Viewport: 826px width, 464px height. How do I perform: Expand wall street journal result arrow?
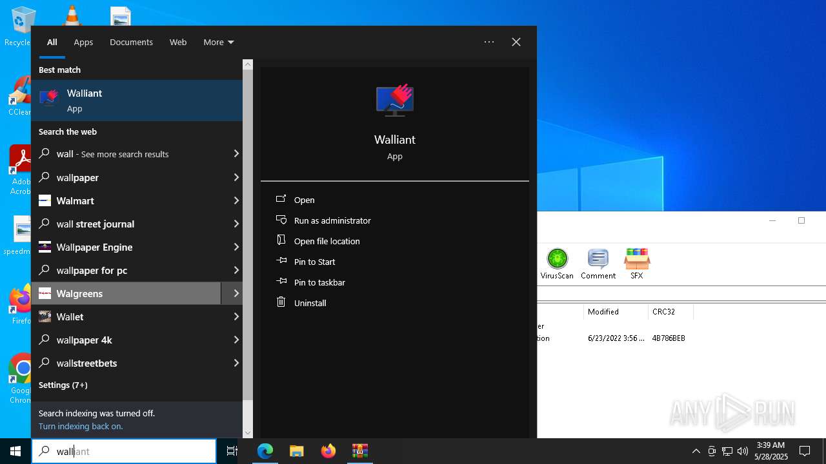pos(236,223)
